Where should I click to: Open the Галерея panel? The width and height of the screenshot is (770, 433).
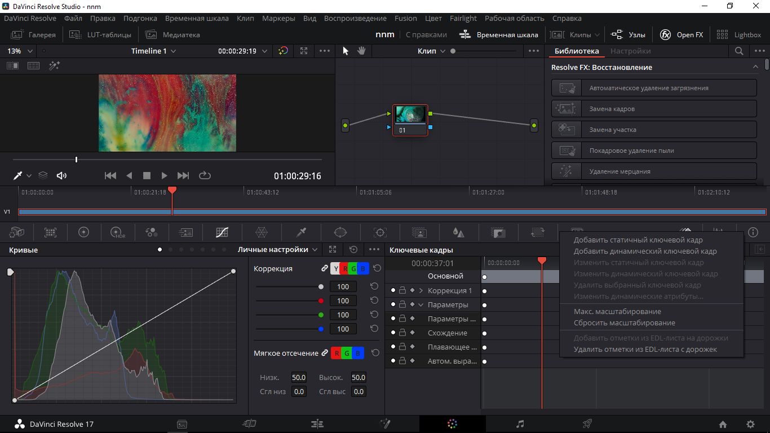coord(34,34)
